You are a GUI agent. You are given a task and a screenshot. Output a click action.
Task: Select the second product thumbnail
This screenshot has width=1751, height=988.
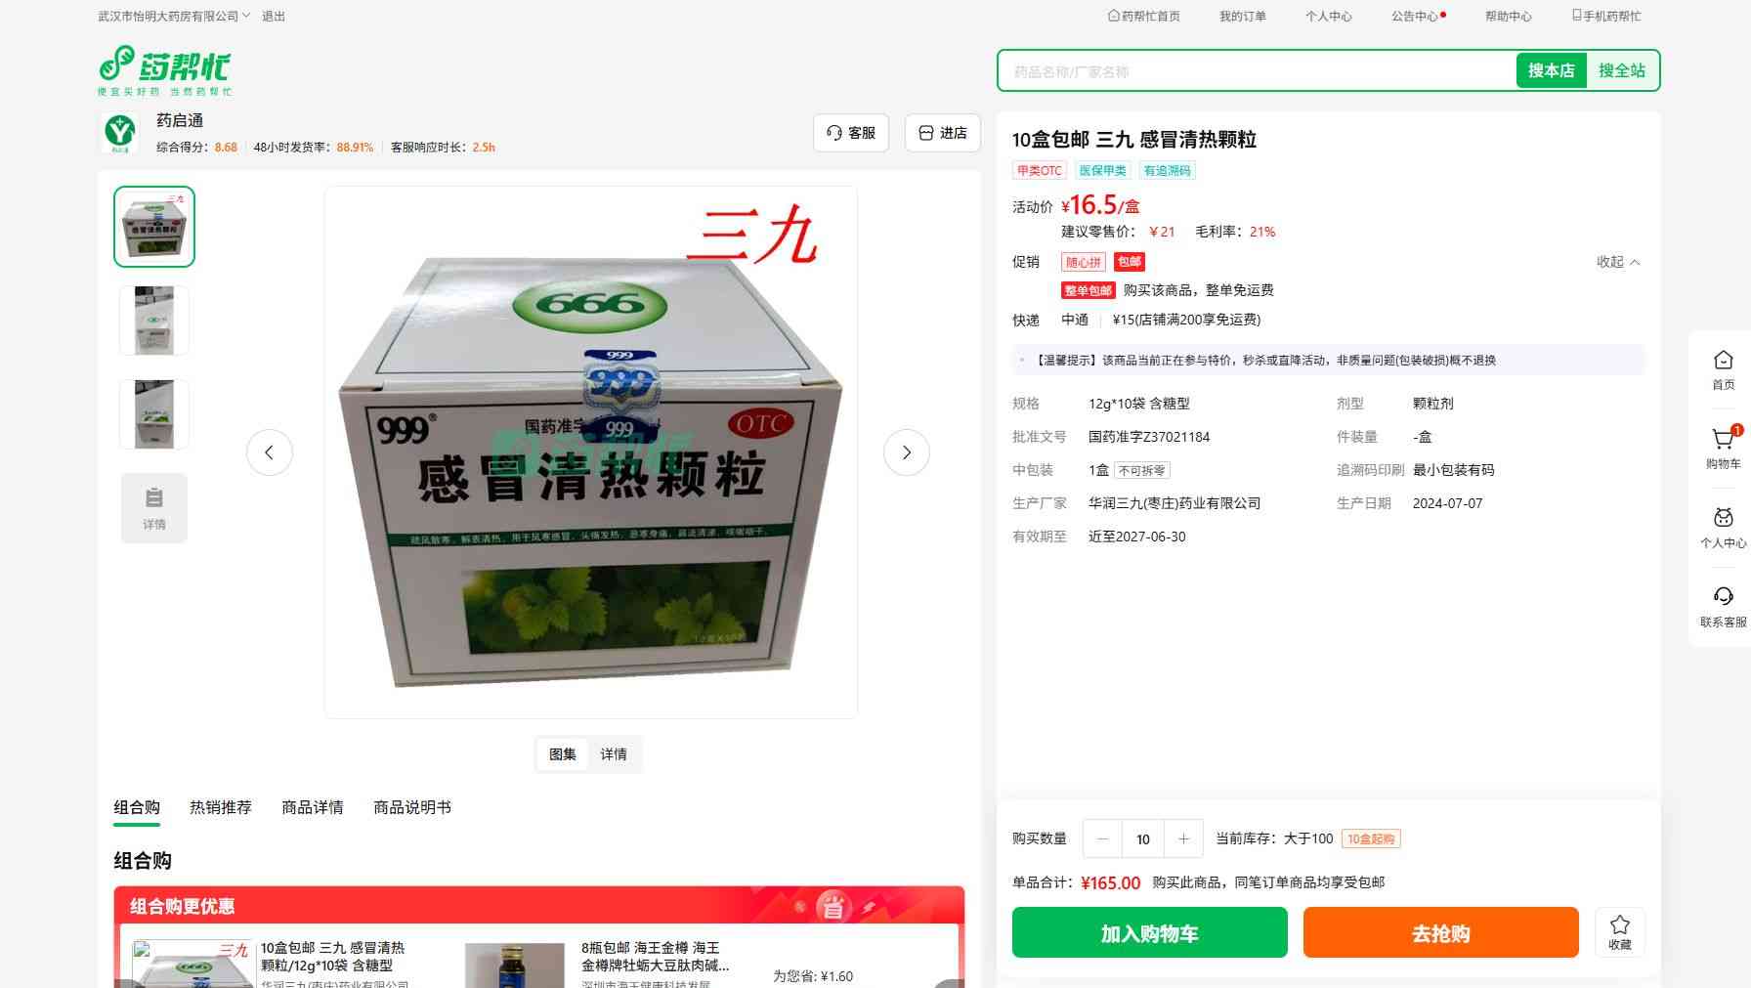(x=154, y=321)
